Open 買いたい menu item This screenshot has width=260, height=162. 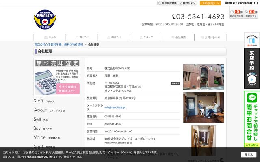(x=82, y=38)
